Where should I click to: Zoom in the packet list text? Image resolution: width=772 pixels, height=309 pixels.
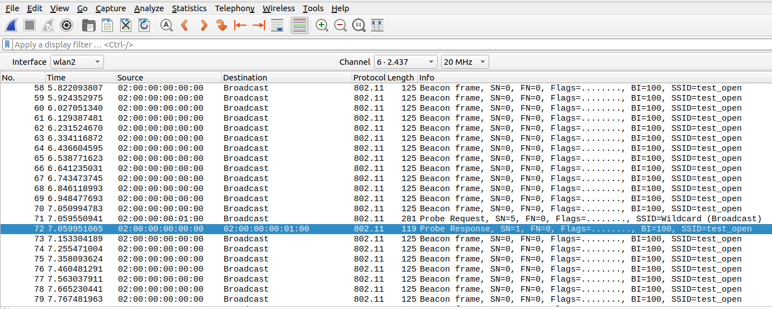[322, 25]
